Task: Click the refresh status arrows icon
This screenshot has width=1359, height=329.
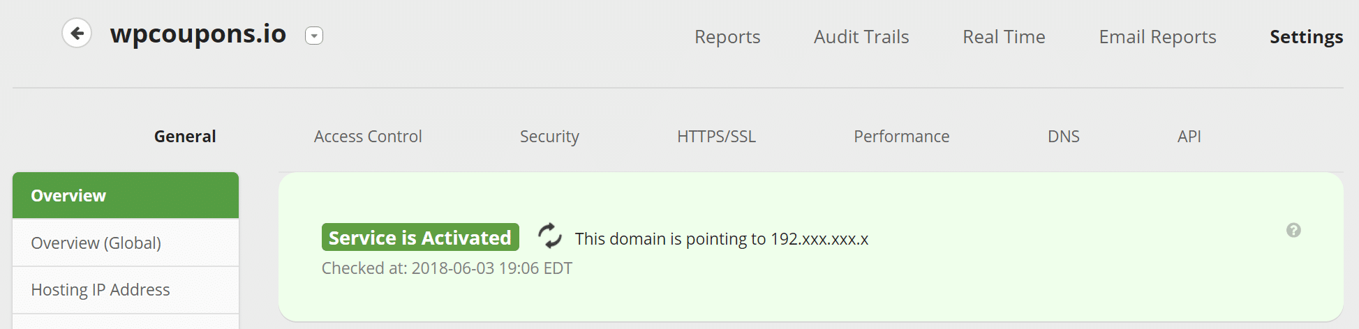Action: point(550,236)
